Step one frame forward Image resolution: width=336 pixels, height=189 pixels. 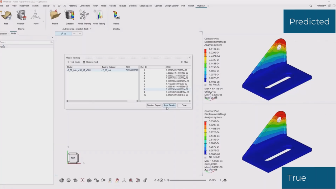click(165, 180)
